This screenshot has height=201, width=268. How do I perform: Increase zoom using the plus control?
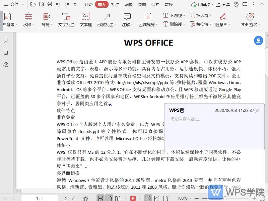tap(254, 198)
